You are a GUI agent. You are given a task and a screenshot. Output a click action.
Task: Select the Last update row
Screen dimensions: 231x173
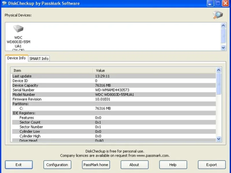tap(114, 76)
